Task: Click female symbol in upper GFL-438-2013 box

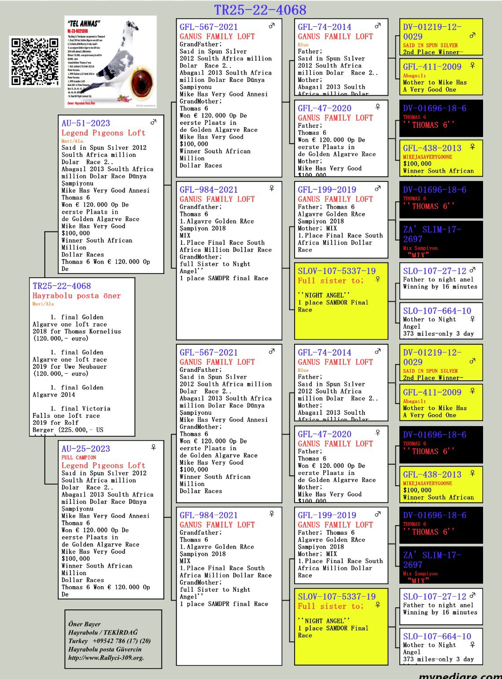Action: (472, 147)
